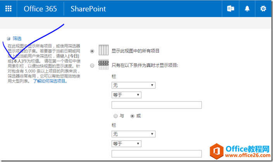
Task: Click the 筛选 section heading
Action: (x=17, y=38)
